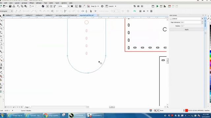Switch to the Las vegas beginner document tab

66,15
